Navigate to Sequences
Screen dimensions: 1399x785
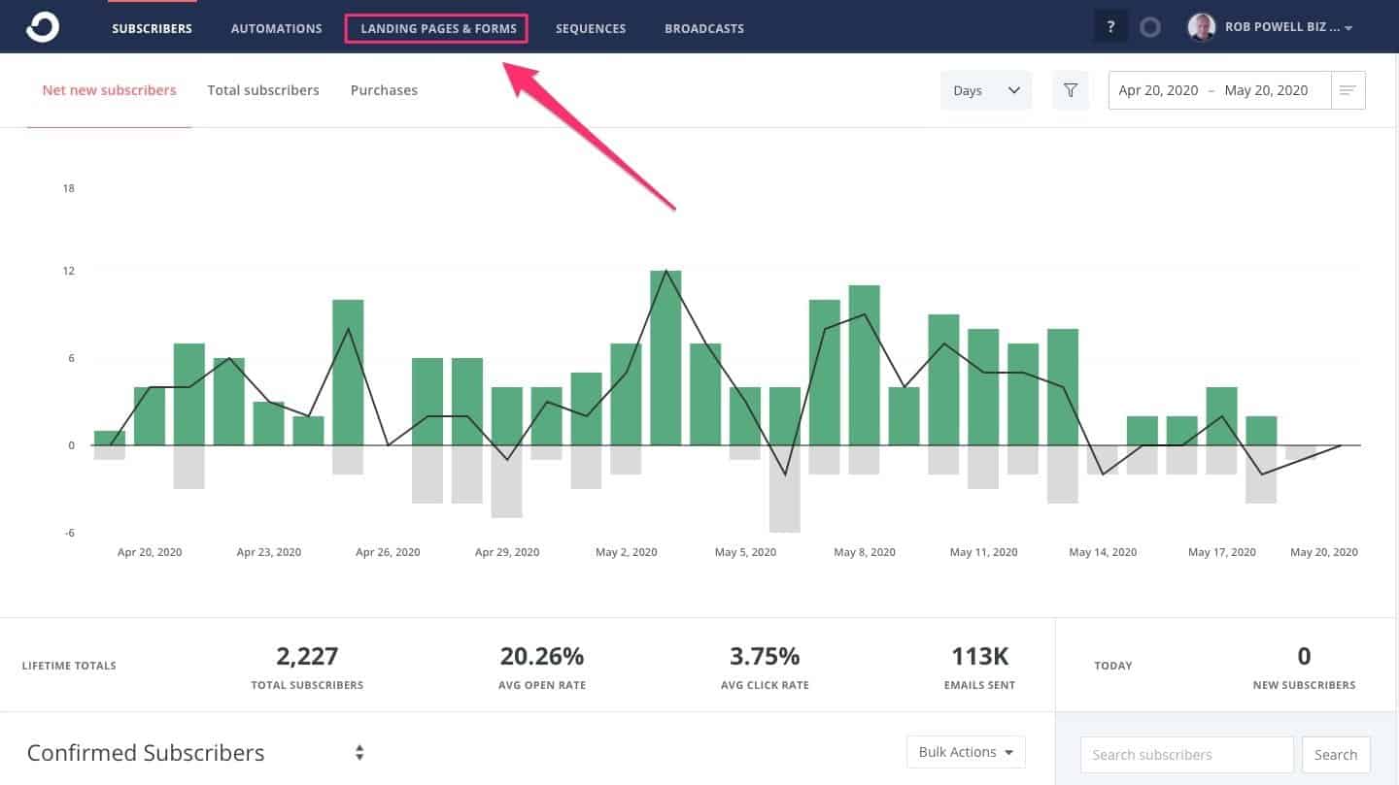(591, 28)
